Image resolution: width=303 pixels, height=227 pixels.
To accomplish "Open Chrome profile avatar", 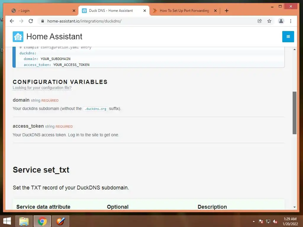I will point(281,21).
